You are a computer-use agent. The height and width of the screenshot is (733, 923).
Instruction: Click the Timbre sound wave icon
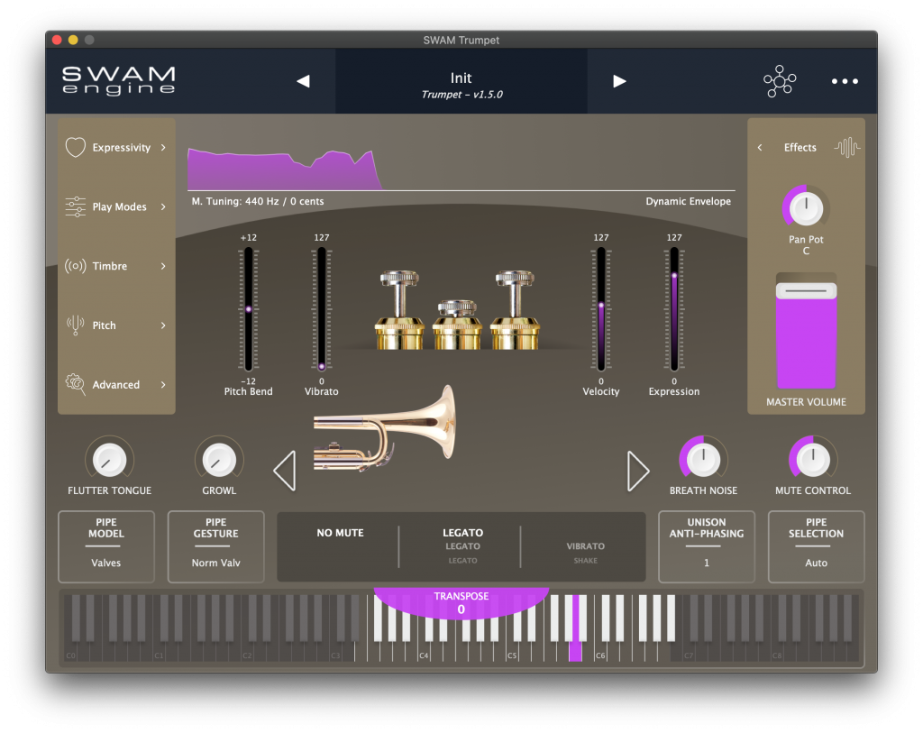coord(76,266)
